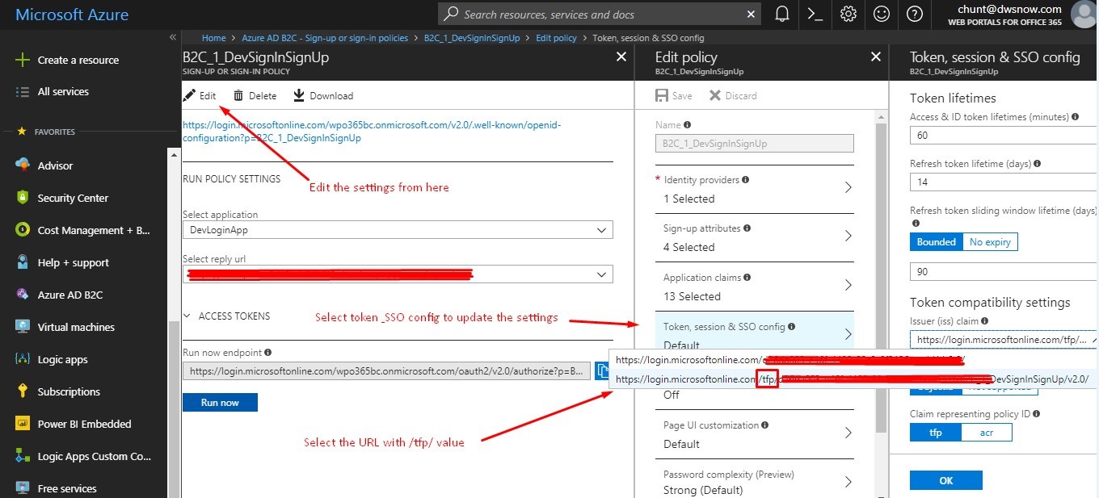Click the Delete trash button
The image size is (1099, 498).
coord(255,95)
